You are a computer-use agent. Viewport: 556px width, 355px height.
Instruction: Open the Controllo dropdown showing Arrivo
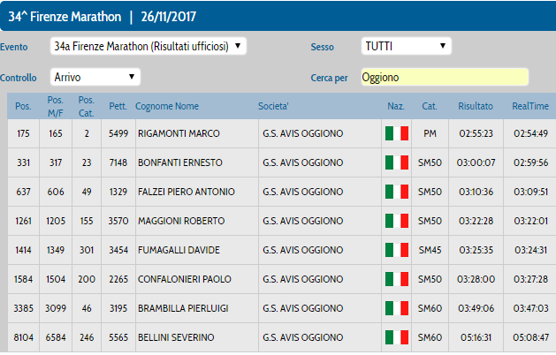point(95,77)
